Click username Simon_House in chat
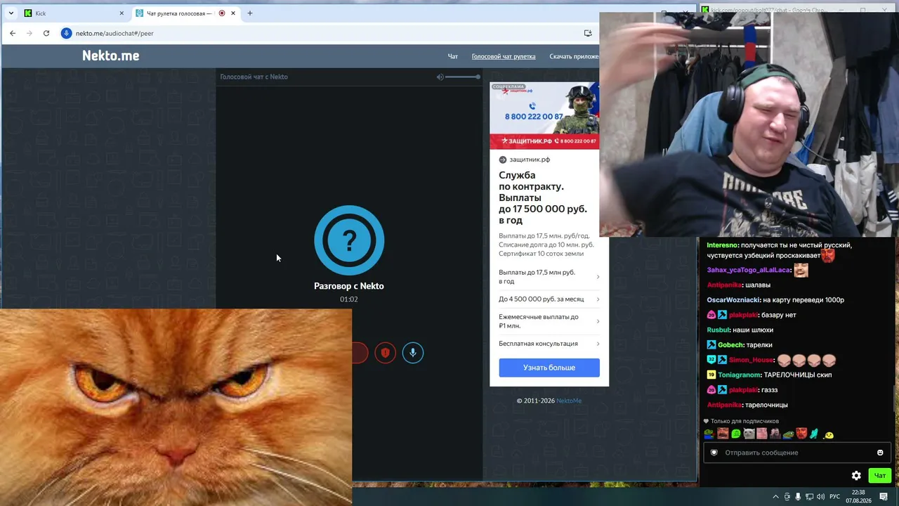Screen dimensions: 899x506 click(x=751, y=360)
